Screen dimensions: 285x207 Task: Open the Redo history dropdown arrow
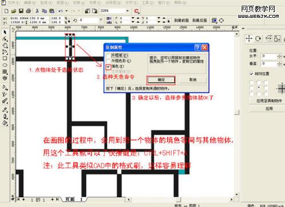point(79,11)
